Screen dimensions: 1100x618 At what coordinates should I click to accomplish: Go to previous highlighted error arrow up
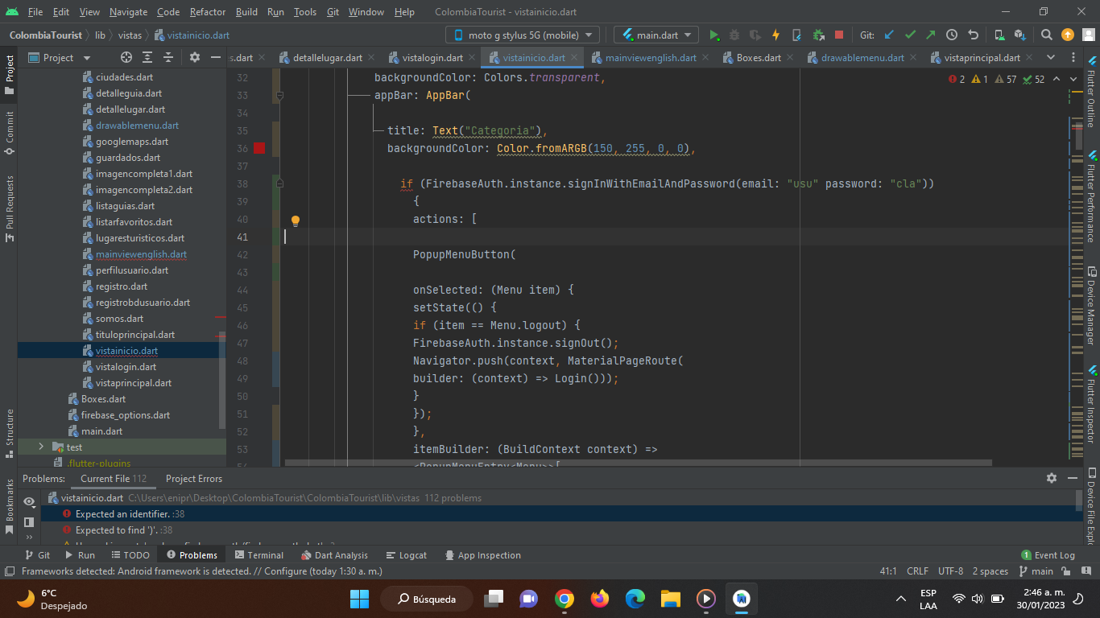(x=1057, y=79)
